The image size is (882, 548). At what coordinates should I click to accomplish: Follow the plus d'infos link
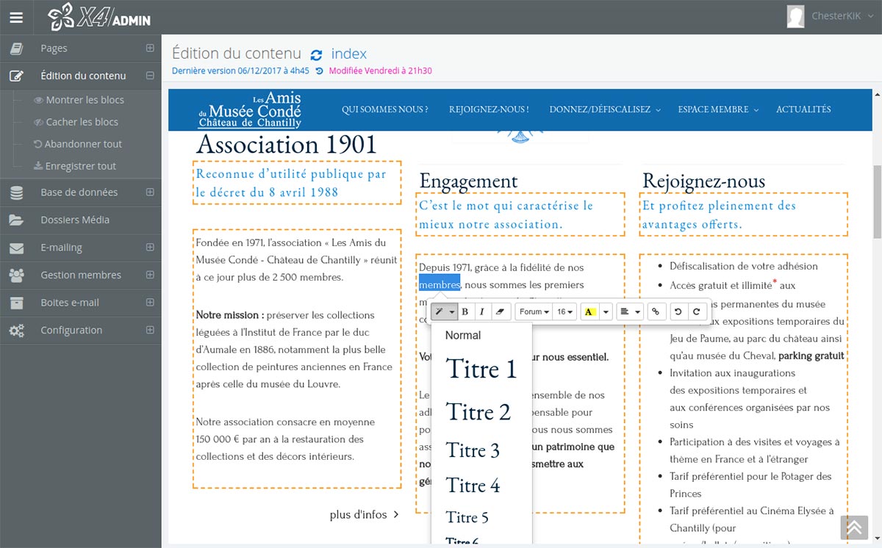click(x=365, y=514)
